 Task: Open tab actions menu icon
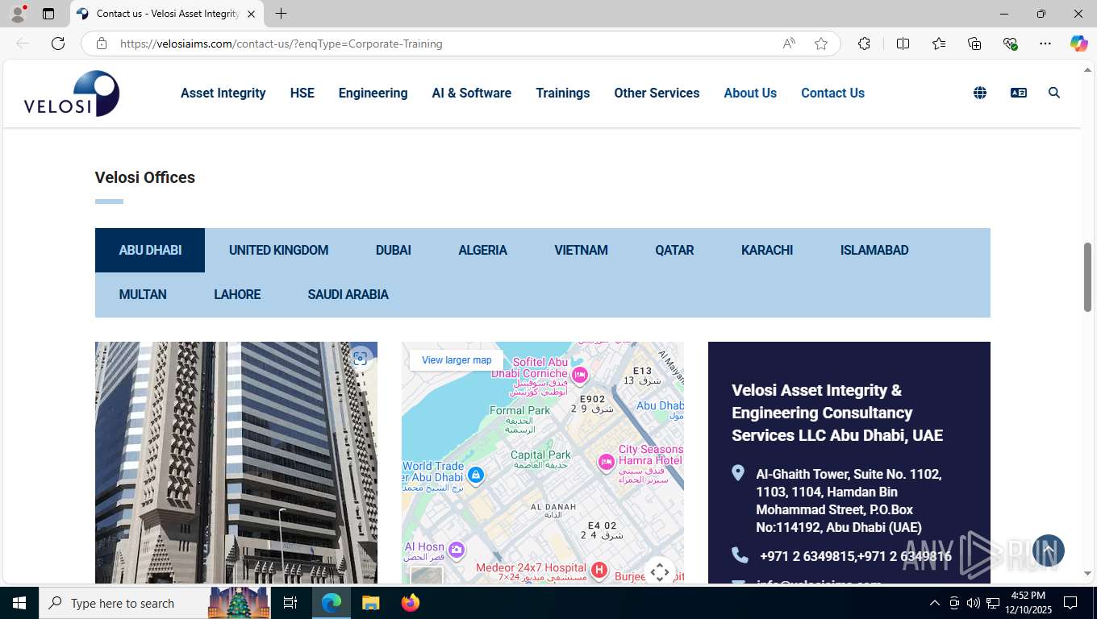48,14
